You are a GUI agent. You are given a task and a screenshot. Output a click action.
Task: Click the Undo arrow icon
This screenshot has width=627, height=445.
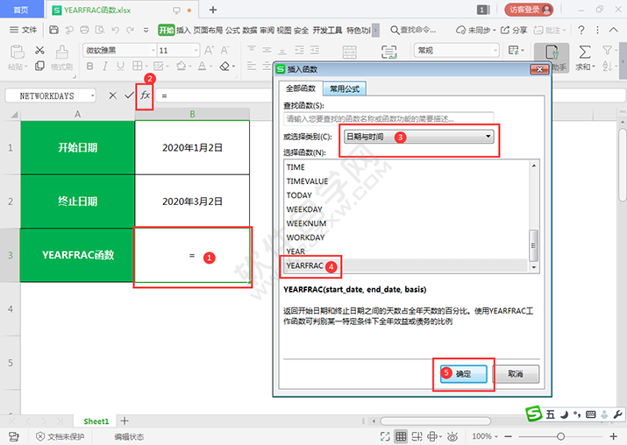point(116,30)
